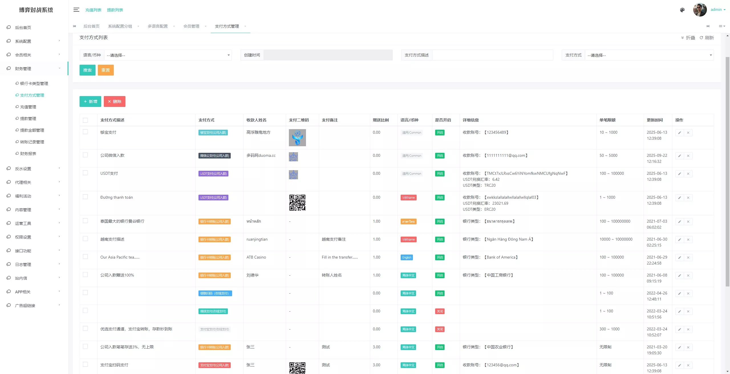This screenshot has height=374, width=730.
Task: Click the red 删除 button
Action: tap(114, 101)
